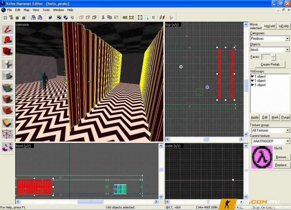Click the toWorld button
The width and height of the screenshot is (291, 210).
[x=270, y=26]
